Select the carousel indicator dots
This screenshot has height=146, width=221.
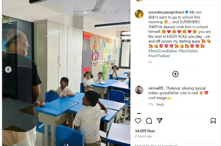coord(66,145)
